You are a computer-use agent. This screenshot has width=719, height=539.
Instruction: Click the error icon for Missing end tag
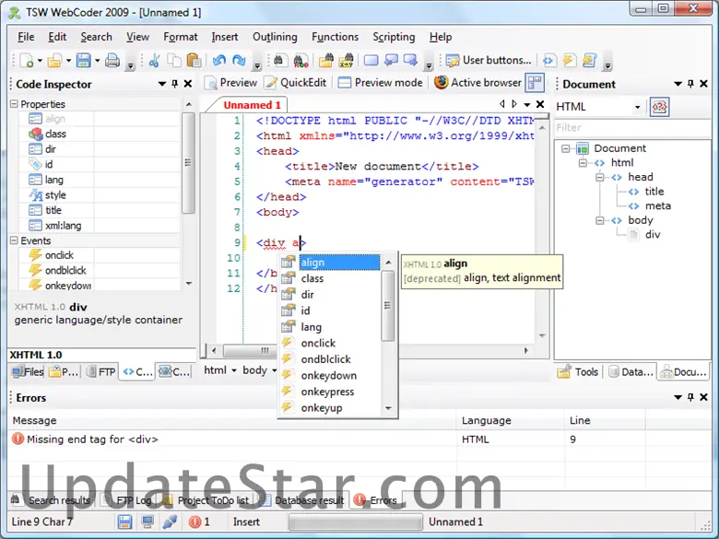click(x=18, y=439)
